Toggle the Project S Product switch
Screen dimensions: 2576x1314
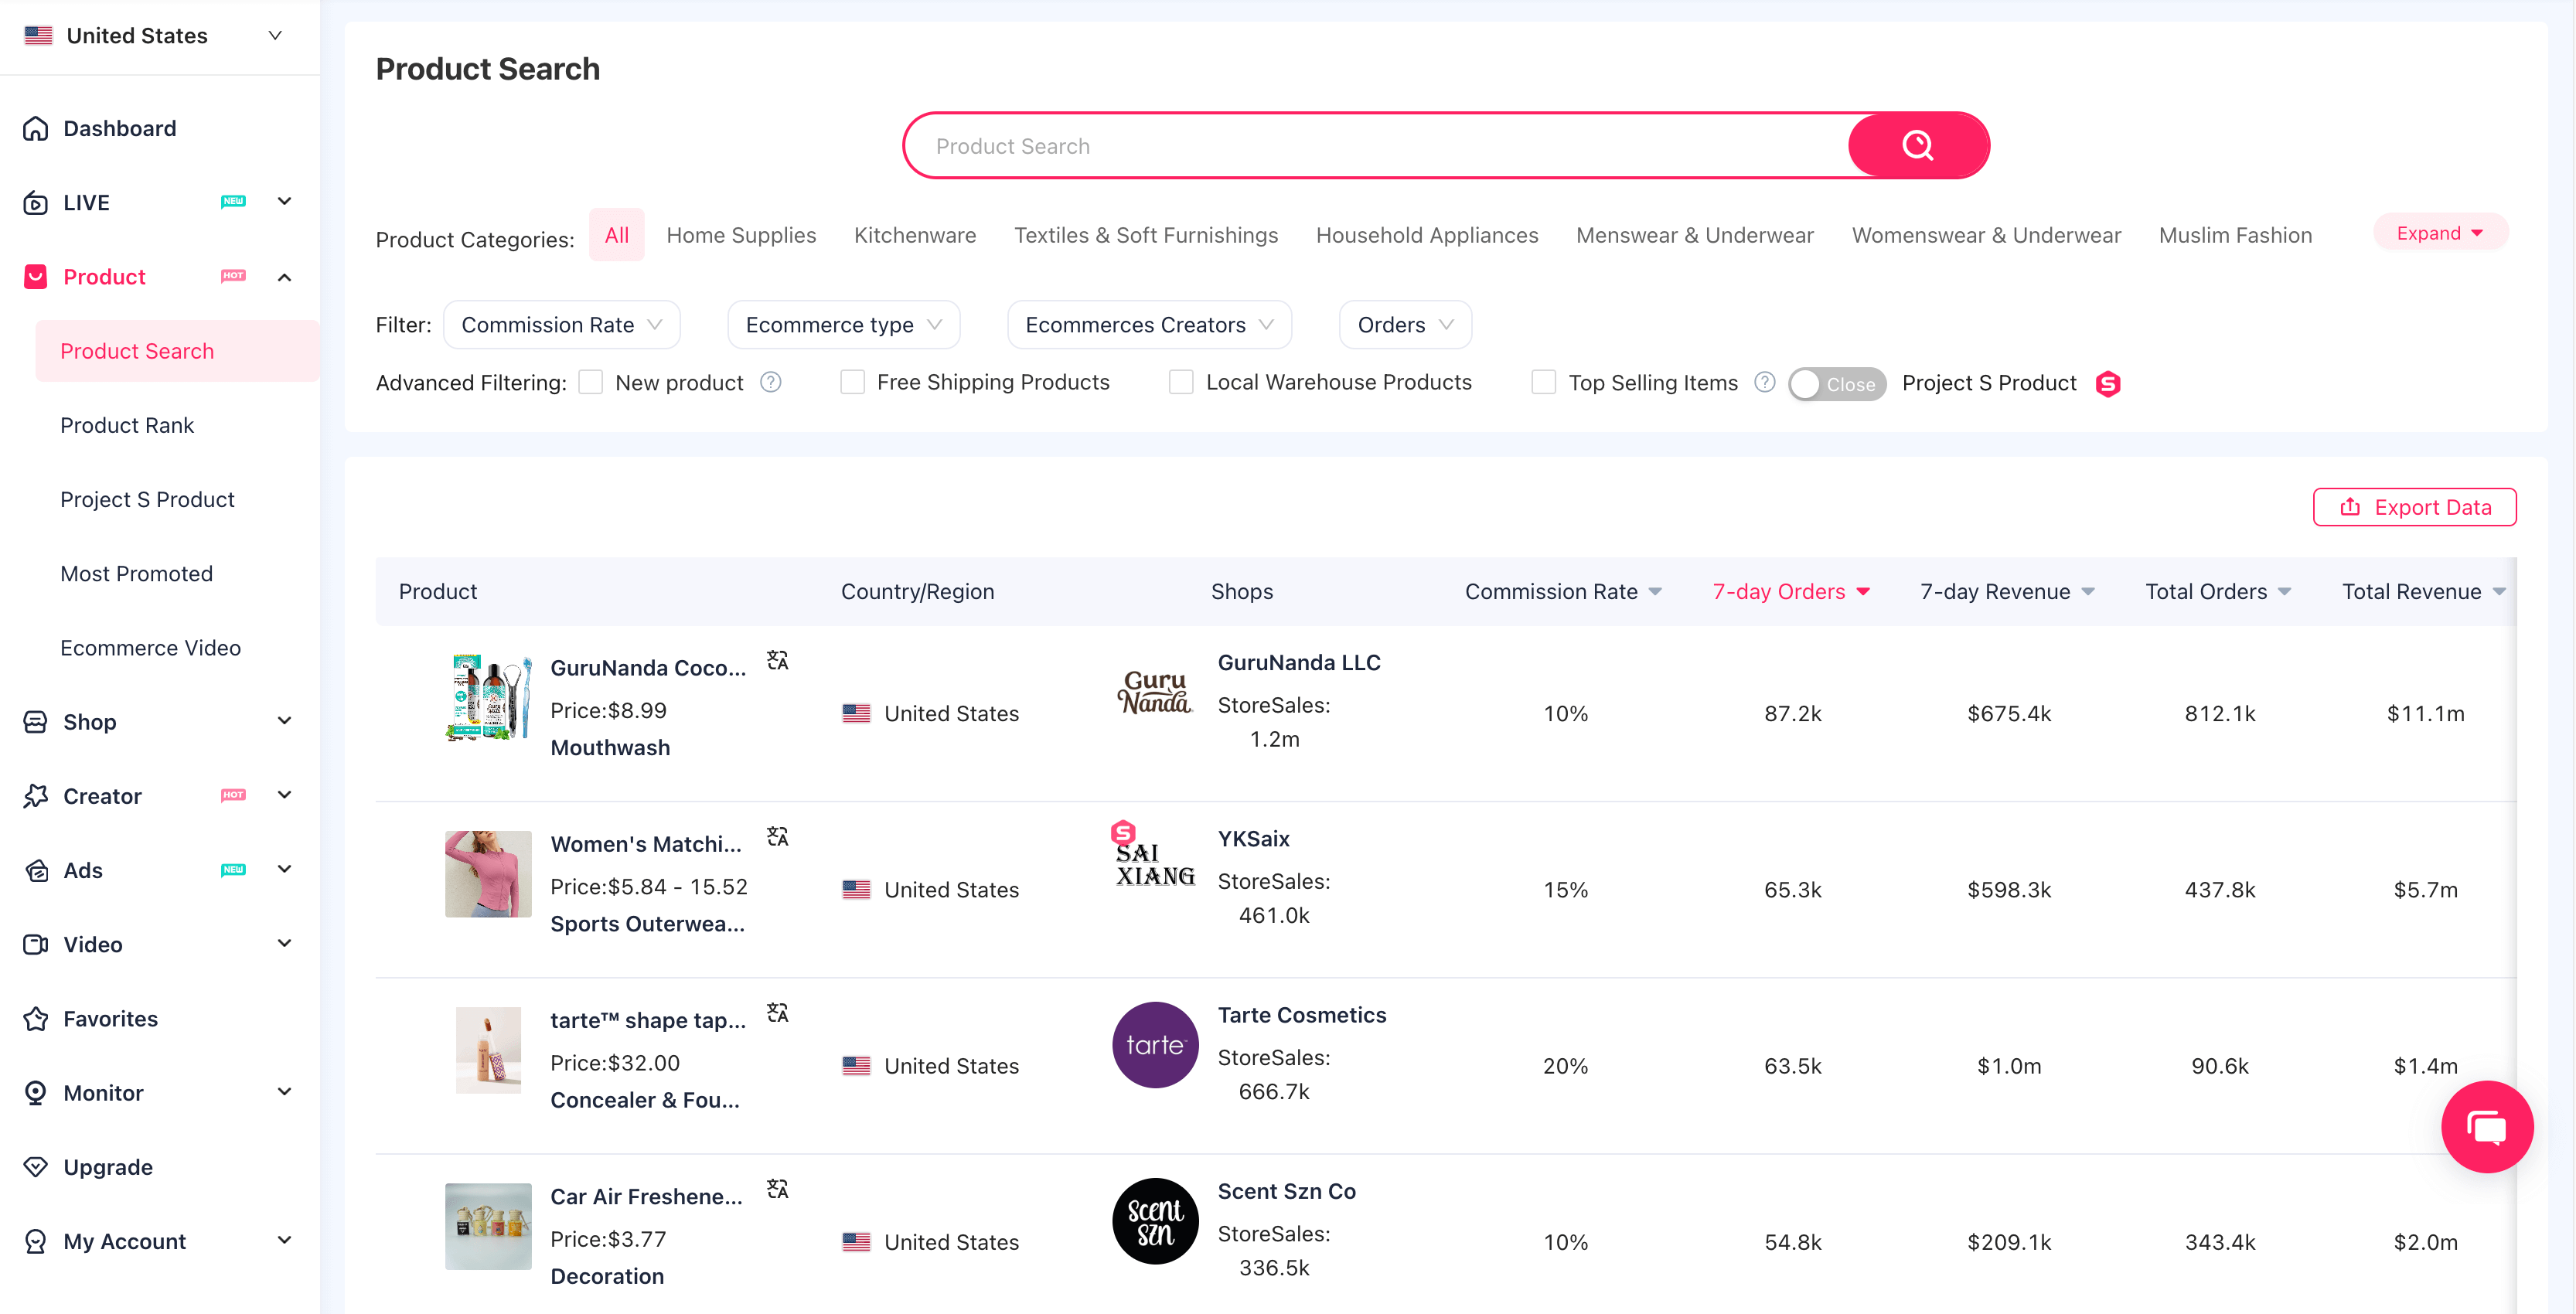pos(1836,384)
